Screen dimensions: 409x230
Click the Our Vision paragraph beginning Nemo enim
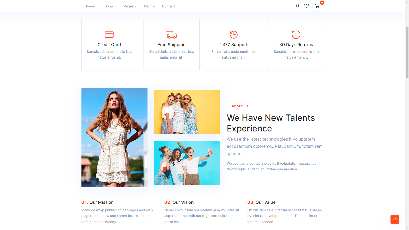(202, 216)
